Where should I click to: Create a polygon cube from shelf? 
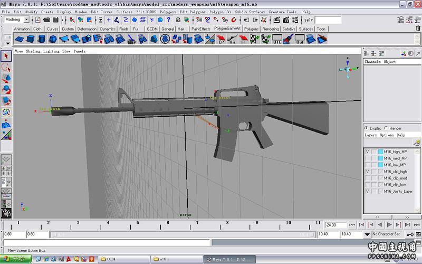[31, 39]
